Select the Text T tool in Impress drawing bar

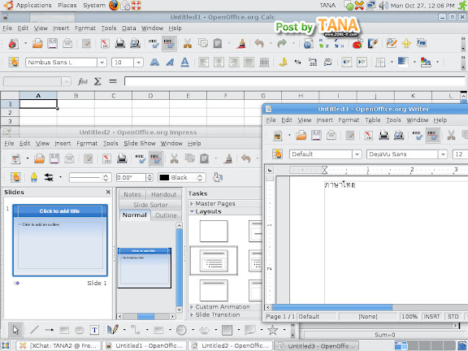(x=94, y=330)
